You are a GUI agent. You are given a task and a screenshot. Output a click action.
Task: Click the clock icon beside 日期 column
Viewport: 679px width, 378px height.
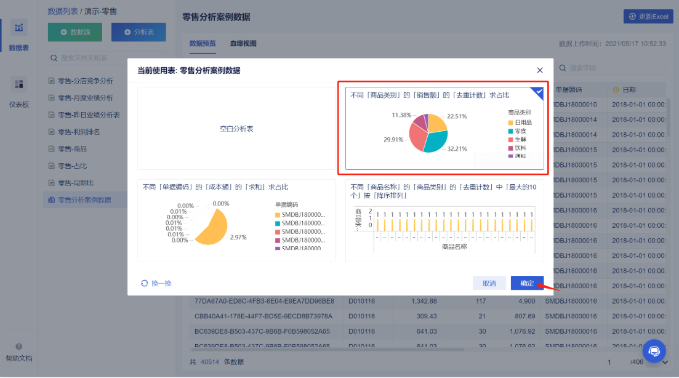pyautogui.click(x=616, y=90)
